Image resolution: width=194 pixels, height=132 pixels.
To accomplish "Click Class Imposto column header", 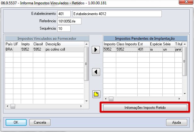I will [x=127, y=44].
